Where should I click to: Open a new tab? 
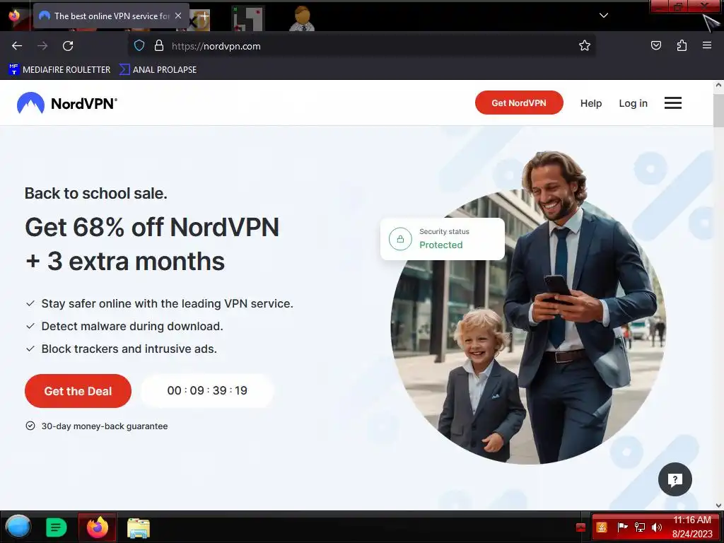204,16
